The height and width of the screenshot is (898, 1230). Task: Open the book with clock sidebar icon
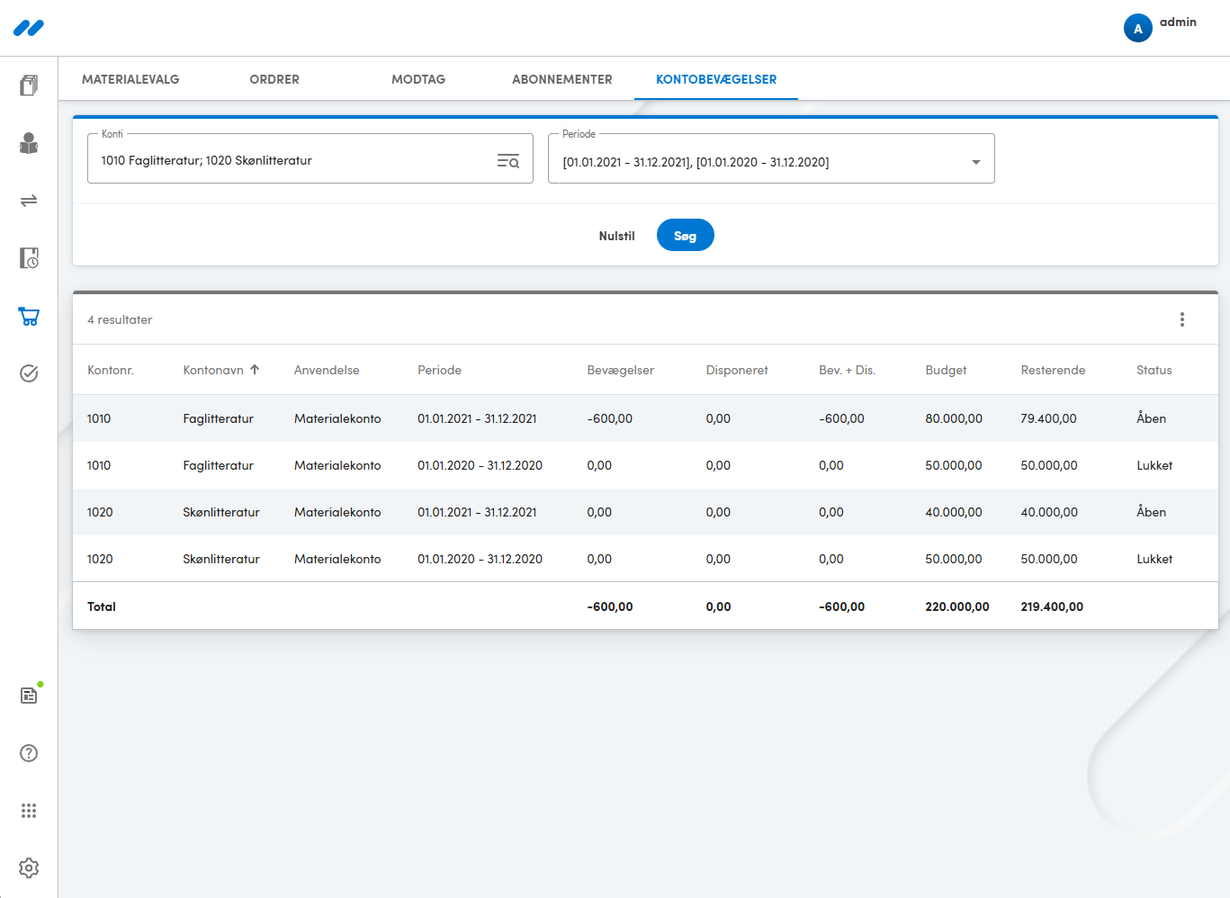click(x=29, y=258)
